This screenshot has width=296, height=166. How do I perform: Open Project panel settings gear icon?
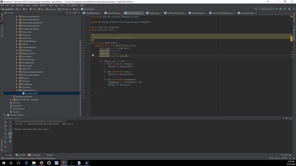pos(75,13)
